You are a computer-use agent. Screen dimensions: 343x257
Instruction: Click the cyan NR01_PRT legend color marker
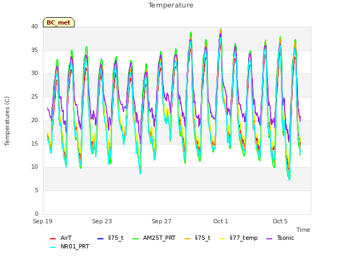pyautogui.click(x=53, y=247)
